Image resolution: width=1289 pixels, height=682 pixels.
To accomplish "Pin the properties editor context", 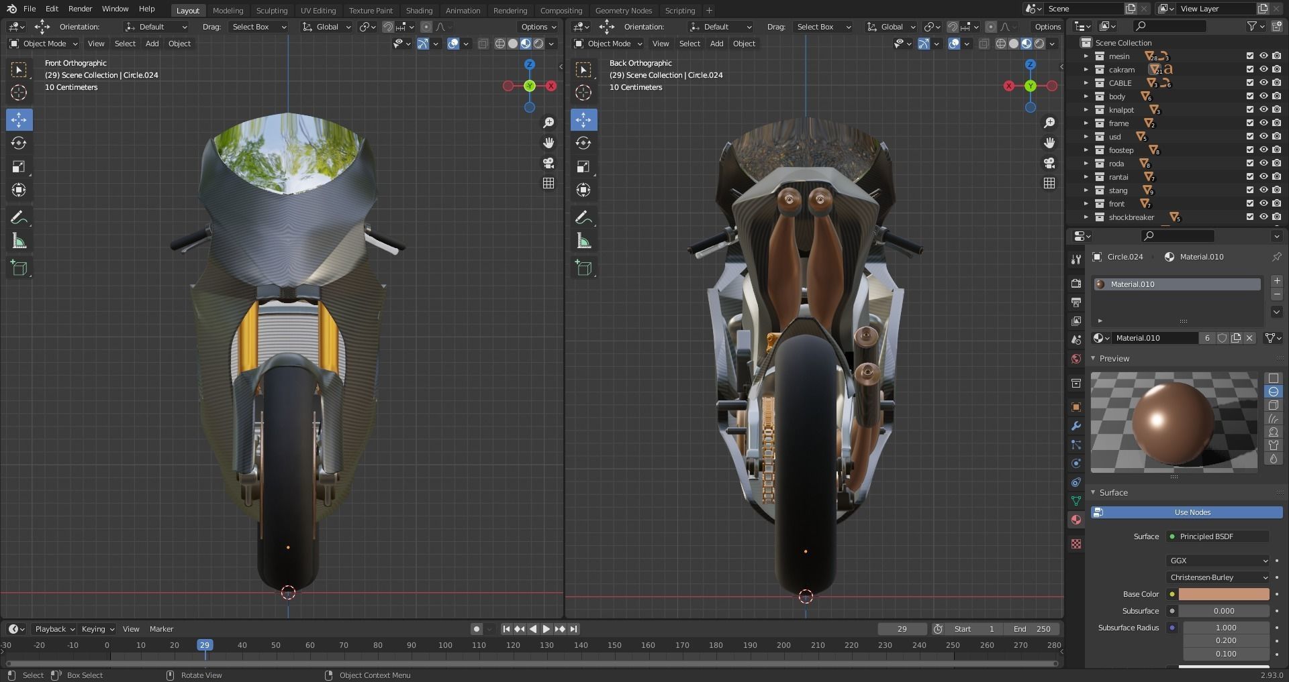I will pos(1276,257).
